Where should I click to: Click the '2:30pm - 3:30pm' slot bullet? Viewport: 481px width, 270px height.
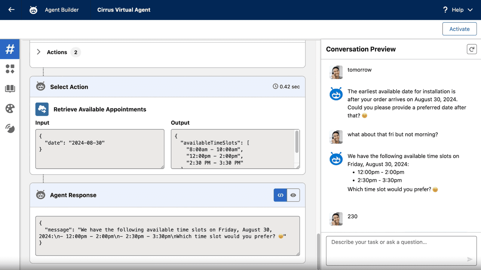click(380, 180)
